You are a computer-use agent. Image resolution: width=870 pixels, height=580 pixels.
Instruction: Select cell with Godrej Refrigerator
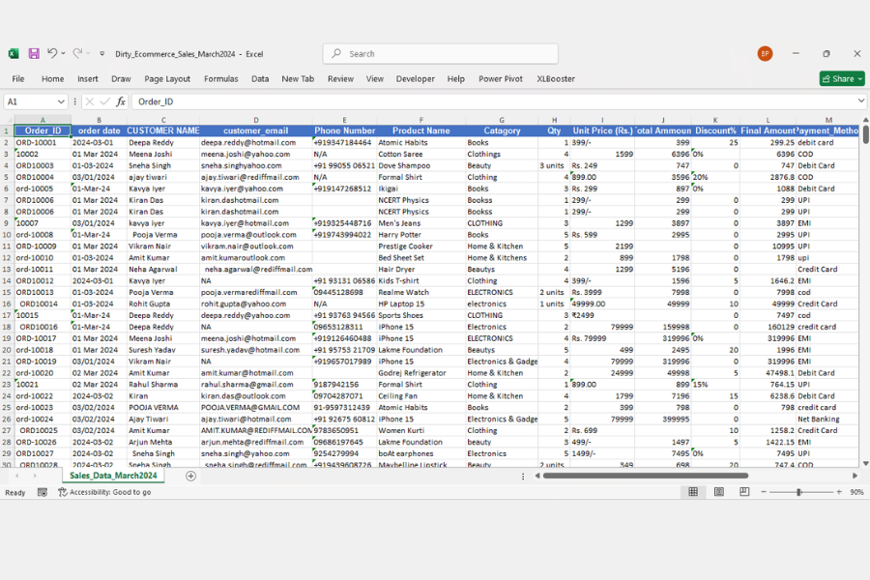(421, 373)
